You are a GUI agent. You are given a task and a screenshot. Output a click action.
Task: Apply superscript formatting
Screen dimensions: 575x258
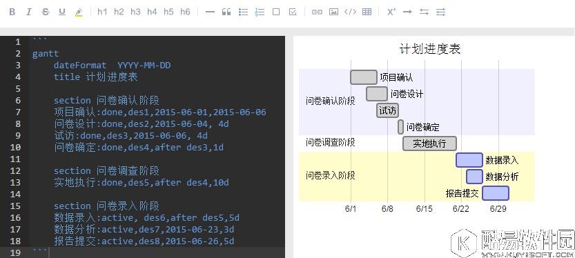pyautogui.click(x=391, y=12)
